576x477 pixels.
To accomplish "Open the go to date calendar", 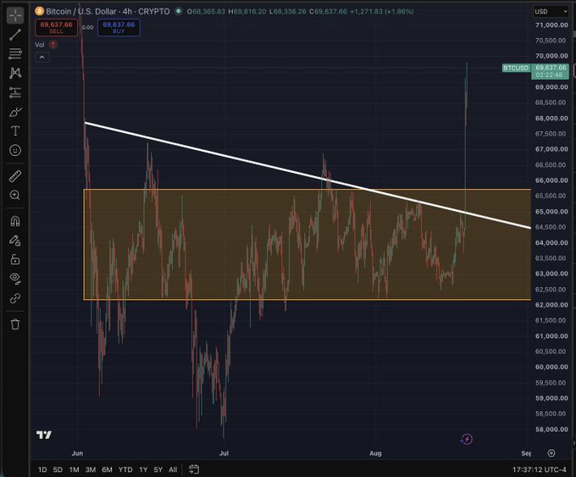I will click(194, 469).
